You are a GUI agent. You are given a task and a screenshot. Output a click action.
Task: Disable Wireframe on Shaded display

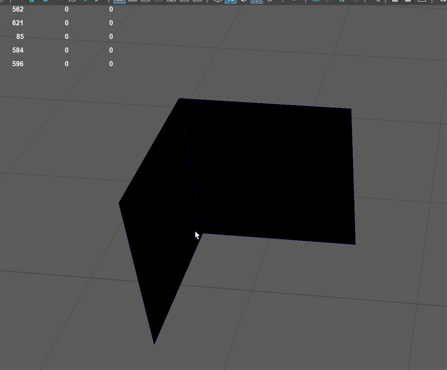pos(257,1)
